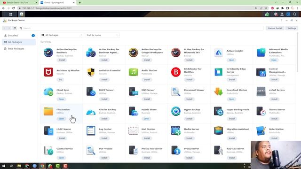Click the Package Center refresh button
The width and height of the screenshot is (301, 169).
click(15, 28)
